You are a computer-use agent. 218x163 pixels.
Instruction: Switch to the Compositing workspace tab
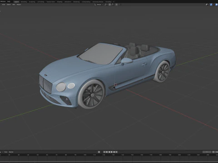click(x=86, y=2)
